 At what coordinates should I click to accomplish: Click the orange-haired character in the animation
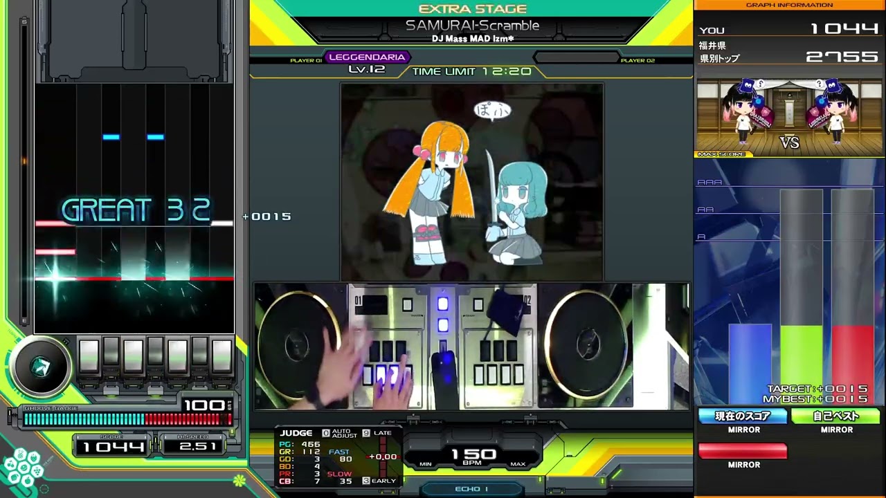pos(432,192)
